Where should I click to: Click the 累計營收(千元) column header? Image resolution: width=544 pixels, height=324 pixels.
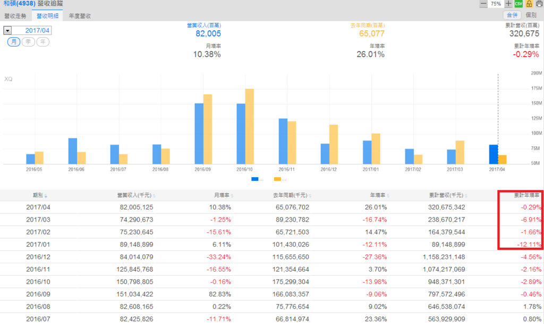point(446,196)
